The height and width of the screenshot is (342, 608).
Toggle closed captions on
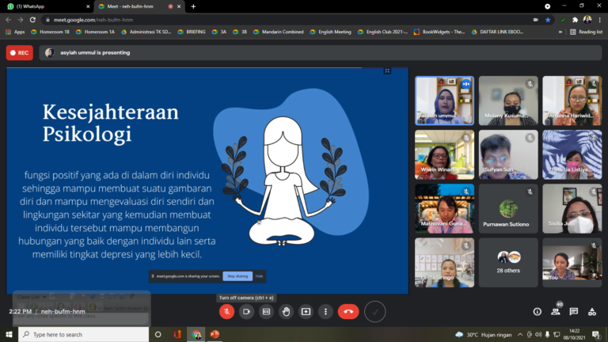[x=266, y=312]
